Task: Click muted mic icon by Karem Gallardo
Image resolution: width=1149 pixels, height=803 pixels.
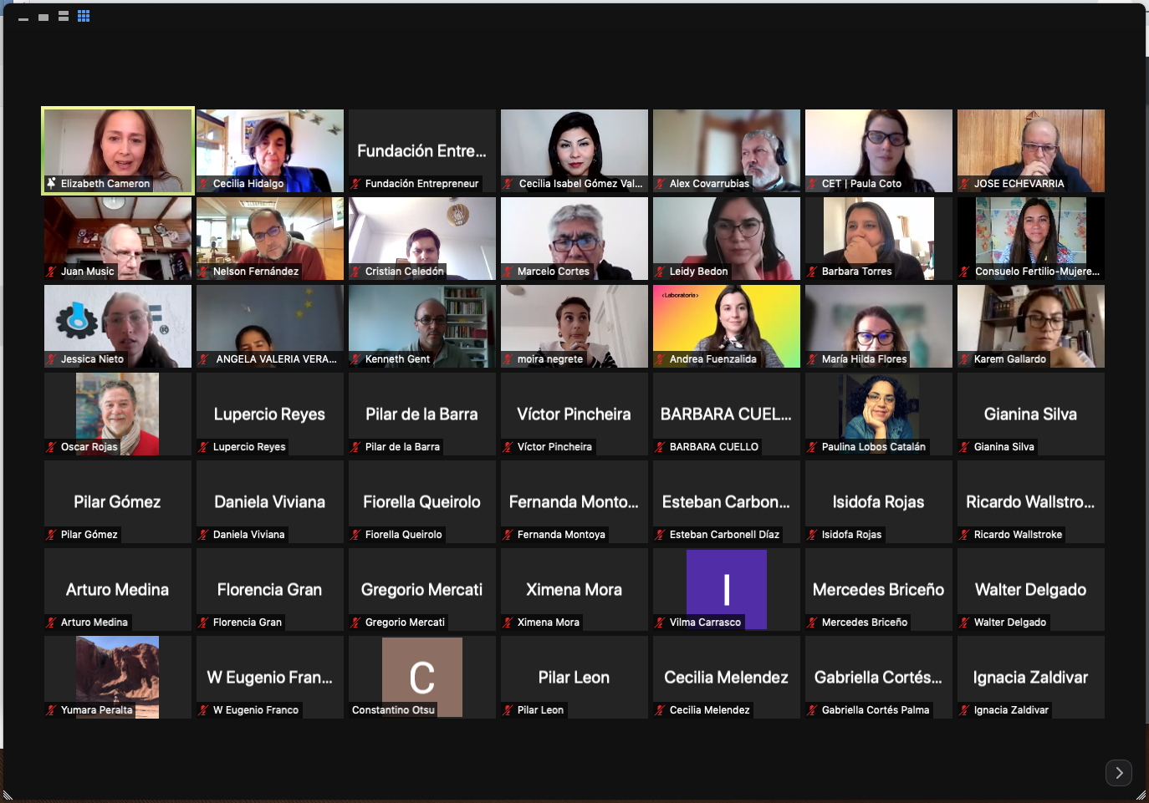Action: pos(964,359)
